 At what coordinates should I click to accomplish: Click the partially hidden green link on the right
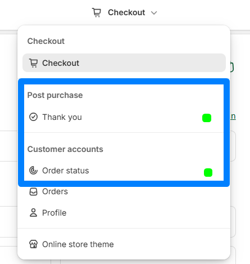(233, 117)
